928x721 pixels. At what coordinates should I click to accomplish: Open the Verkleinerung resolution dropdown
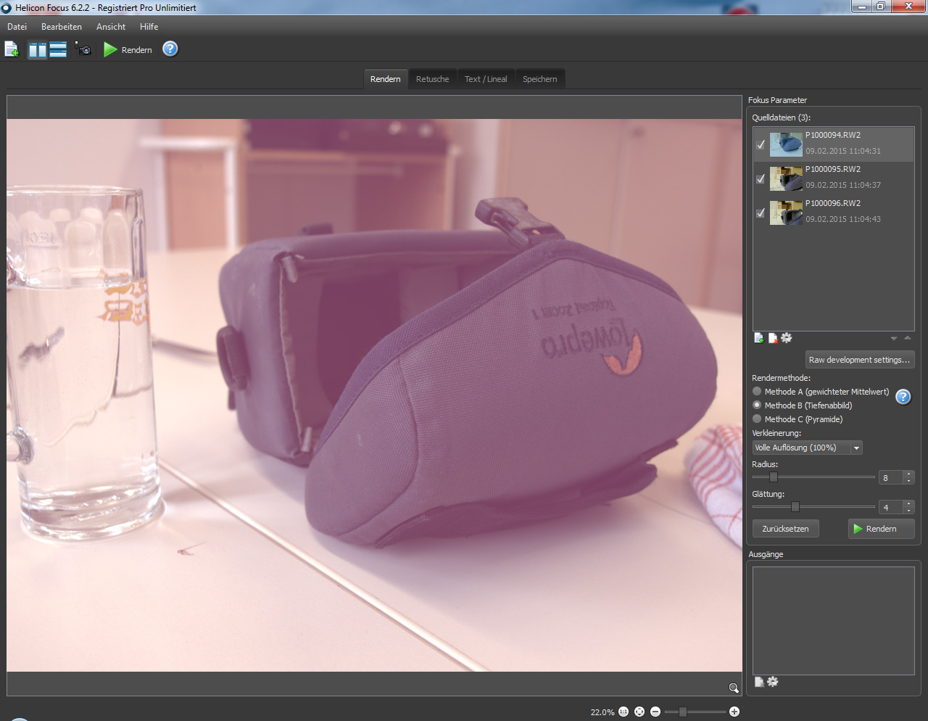807,448
